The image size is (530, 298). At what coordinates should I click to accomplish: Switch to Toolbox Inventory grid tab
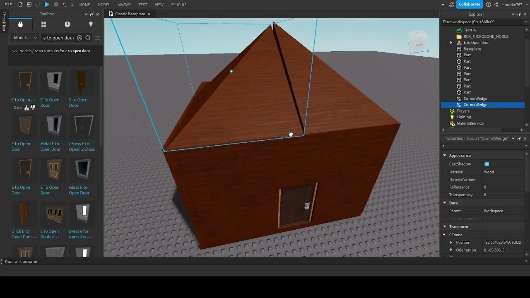click(x=44, y=24)
